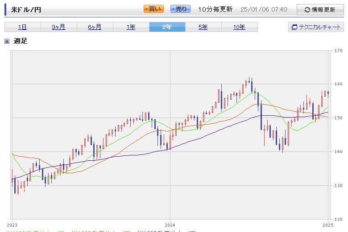Click the 米ドル/円 page heading
Image resolution: width=348 pixels, height=232 pixels.
(x=28, y=9)
